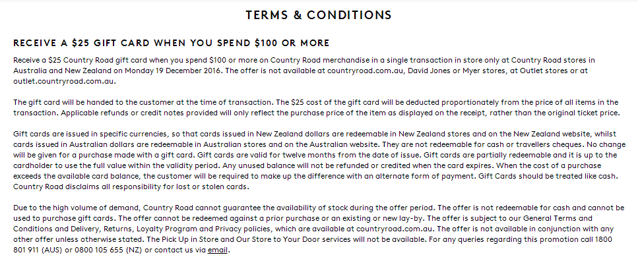Click the paragraph starting 'Due to the high volume'
The height and width of the screenshot is (261, 638).
[x=319, y=229]
